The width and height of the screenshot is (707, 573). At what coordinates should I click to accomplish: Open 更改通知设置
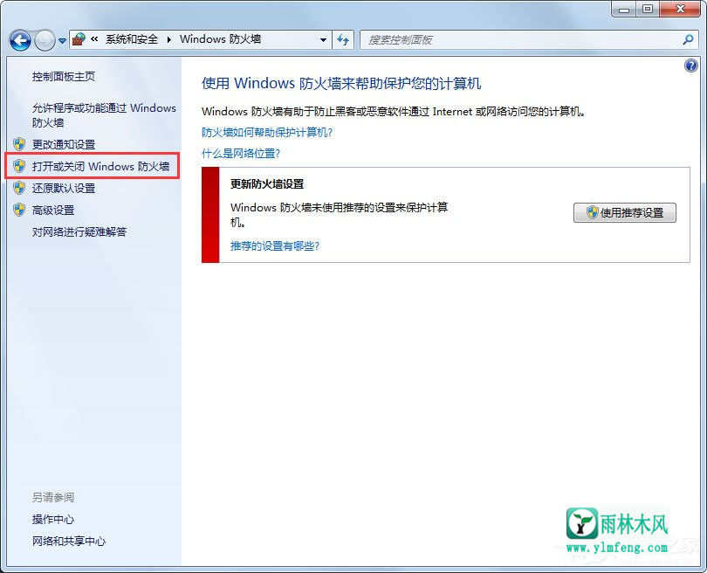tap(64, 144)
